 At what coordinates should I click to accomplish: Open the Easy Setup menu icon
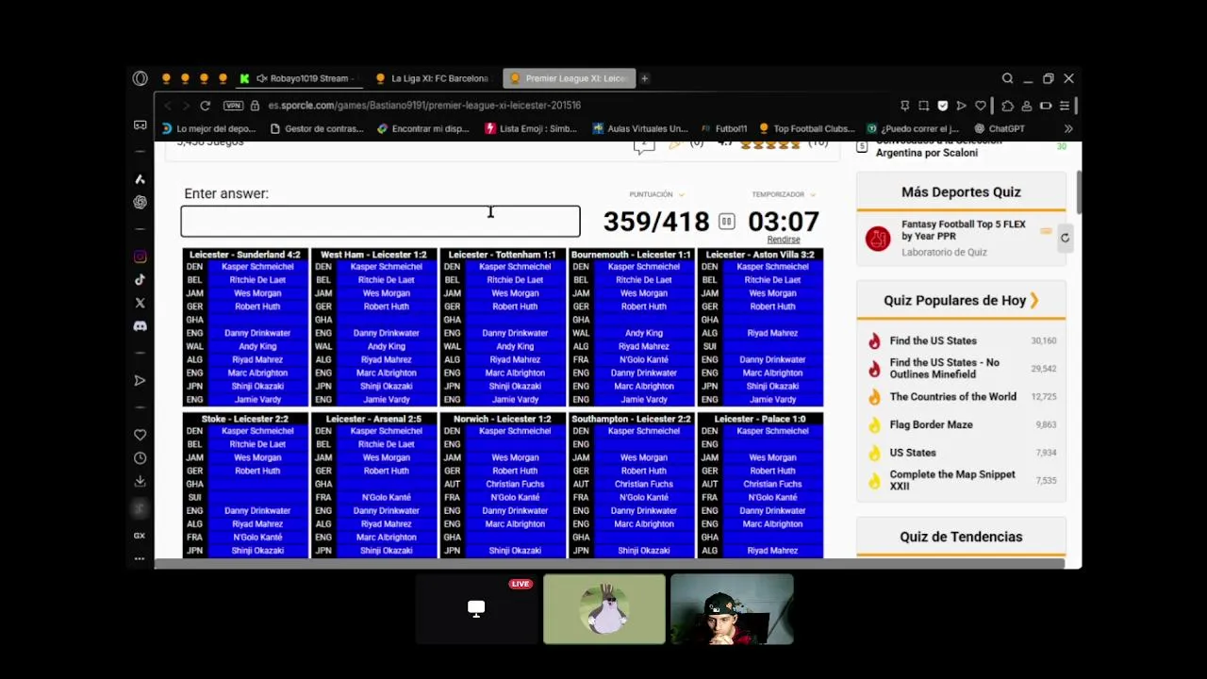click(x=1065, y=106)
